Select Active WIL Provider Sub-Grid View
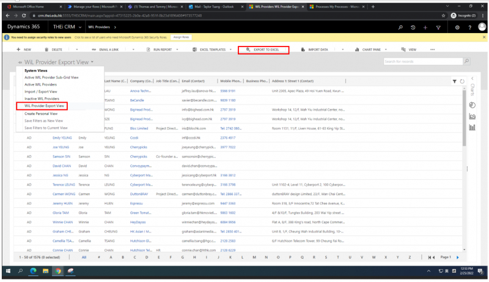Image resolution: width=489 pixels, height=282 pixels. (x=51, y=77)
